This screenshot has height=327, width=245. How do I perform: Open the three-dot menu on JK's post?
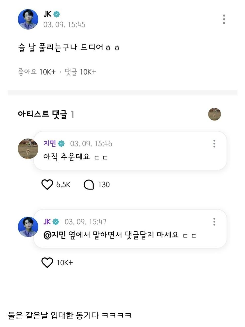(224, 19)
